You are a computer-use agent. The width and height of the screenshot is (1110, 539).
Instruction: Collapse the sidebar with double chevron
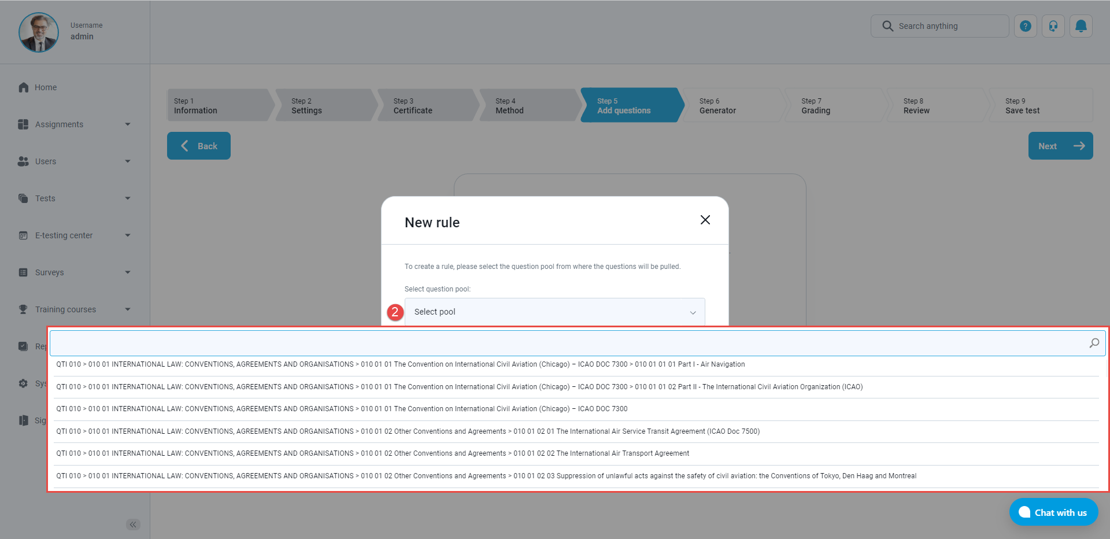pyautogui.click(x=133, y=525)
